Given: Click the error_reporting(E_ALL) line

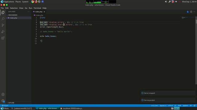Looking at the screenshot, I should (52, 27).
